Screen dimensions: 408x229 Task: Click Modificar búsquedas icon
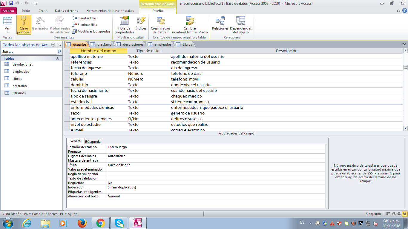pyautogui.click(x=91, y=31)
